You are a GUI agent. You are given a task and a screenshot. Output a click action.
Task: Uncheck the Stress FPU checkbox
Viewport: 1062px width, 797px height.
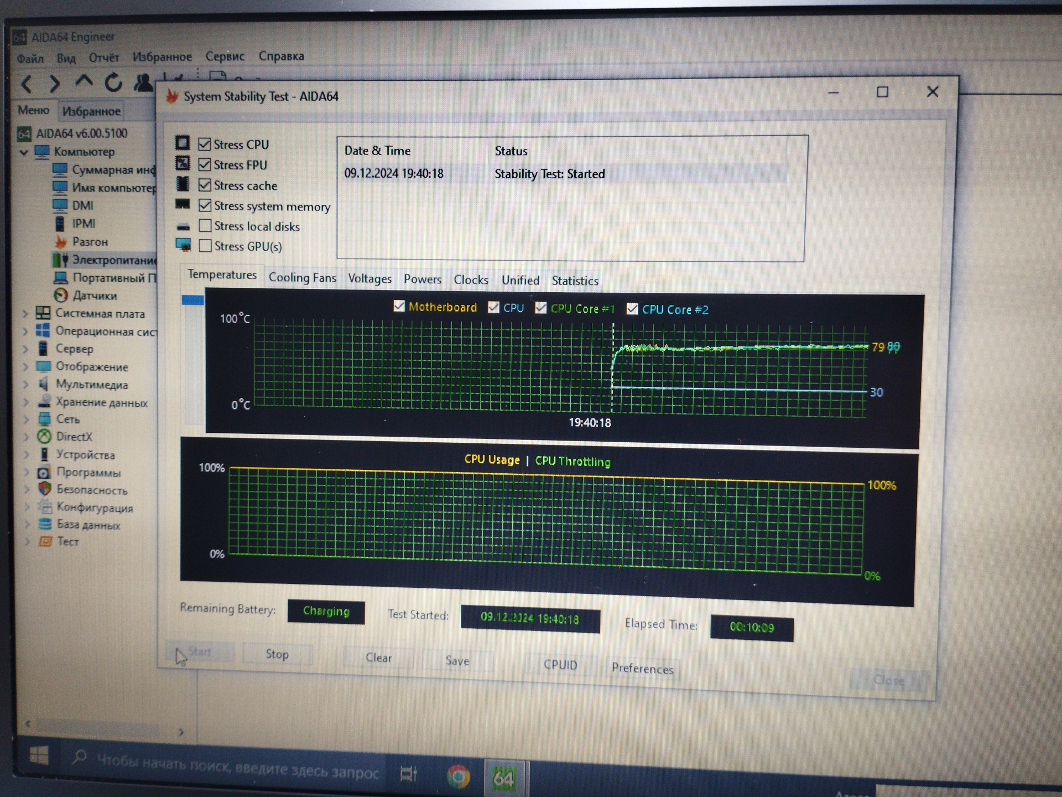(205, 165)
